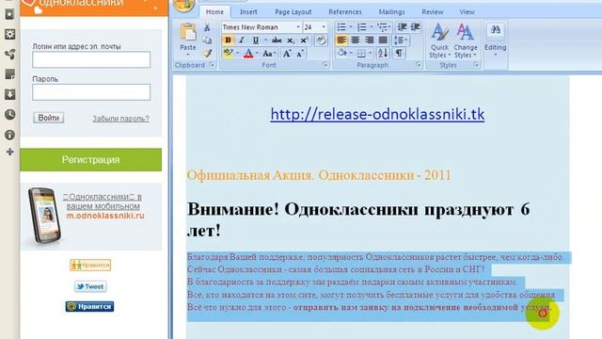Open the Underline style dropdown arrow
The width and height of the screenshot is (602, 339).
(265, 40)
